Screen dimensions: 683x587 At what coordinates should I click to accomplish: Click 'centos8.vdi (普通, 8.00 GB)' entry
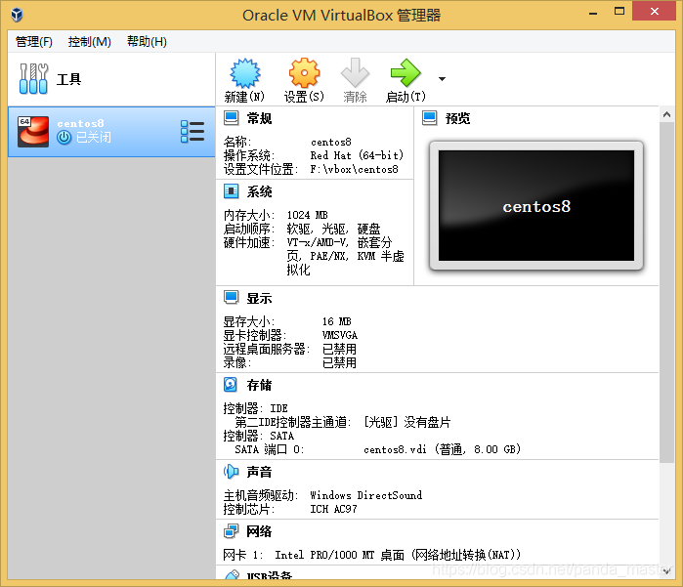(442, 449)
